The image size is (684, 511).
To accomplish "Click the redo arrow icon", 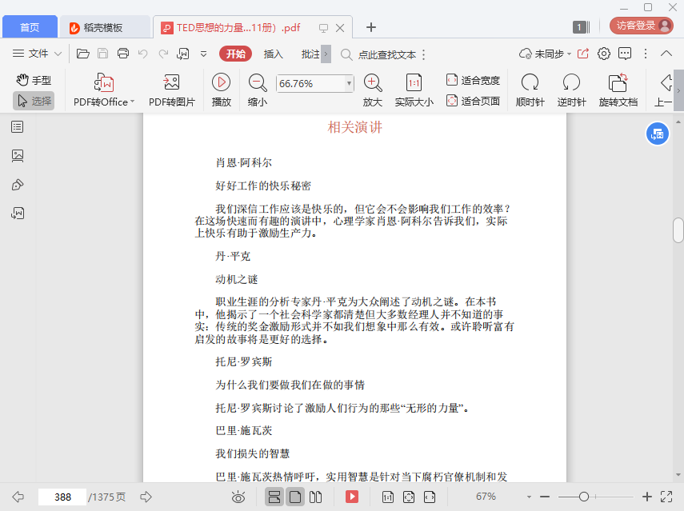I will pyautogui.click(x=163, y=54).
